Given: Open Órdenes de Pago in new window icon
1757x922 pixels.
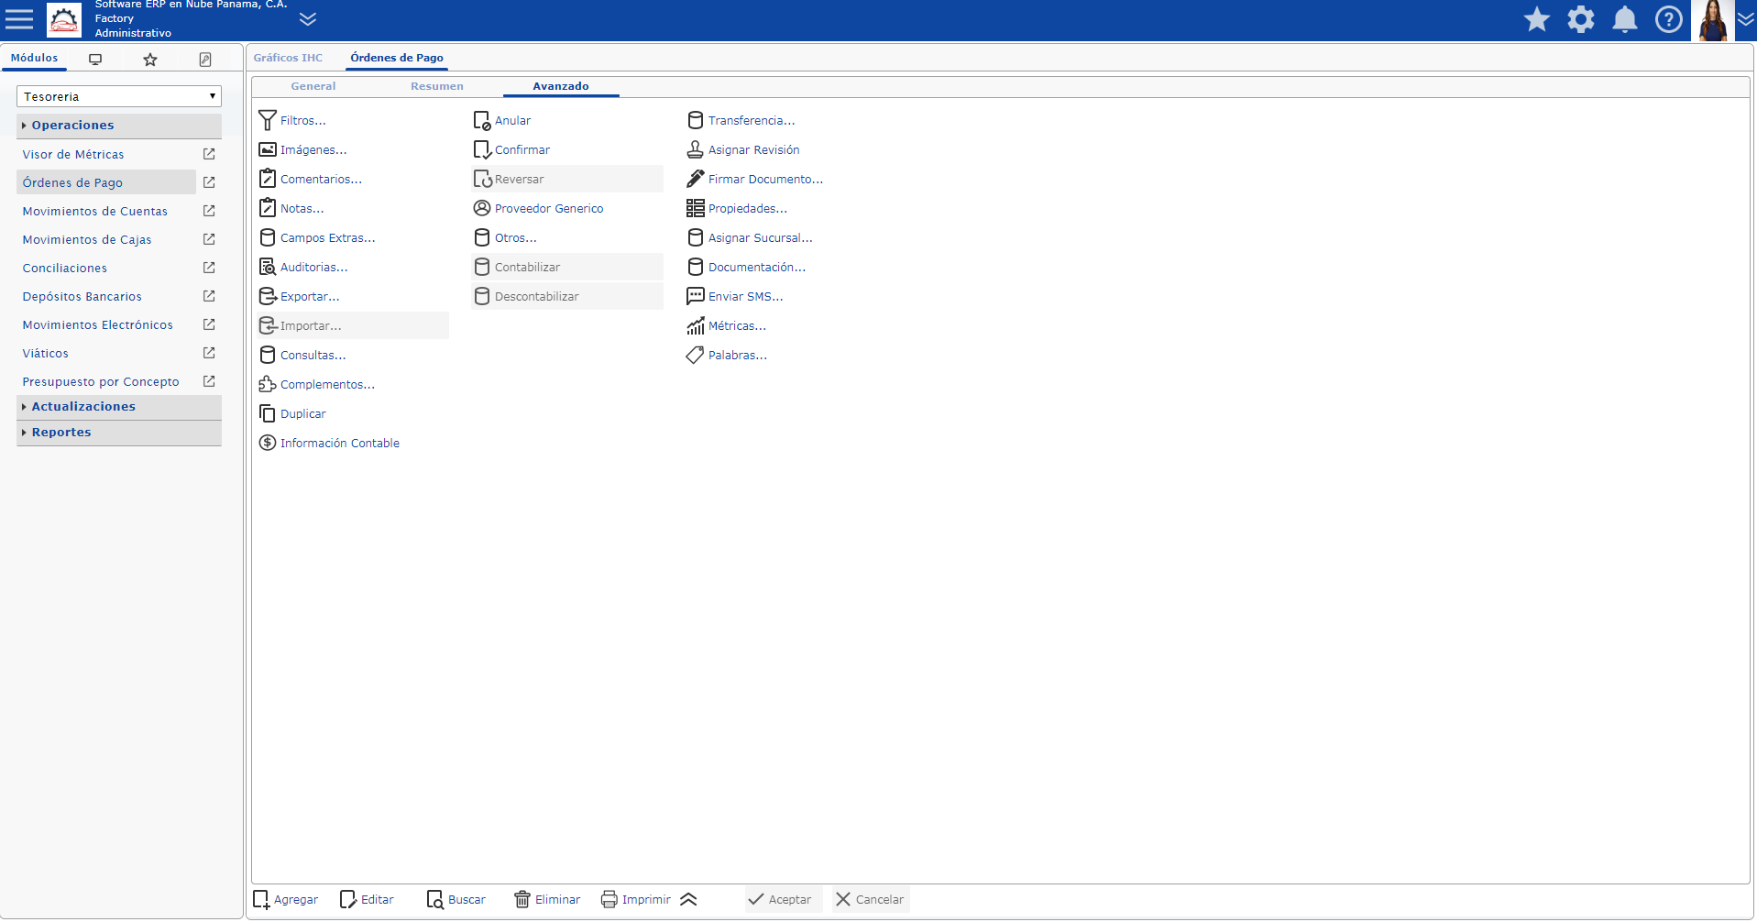Looking at the screenshot, I should [209, 182].
